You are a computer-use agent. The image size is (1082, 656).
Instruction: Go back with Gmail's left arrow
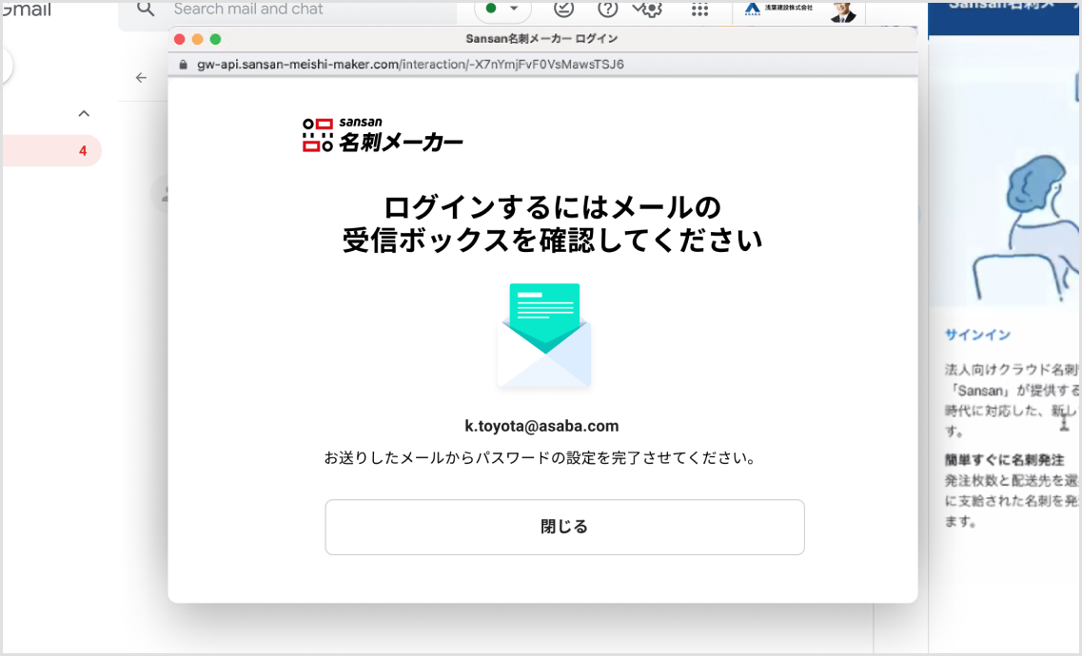coord(142,78)
